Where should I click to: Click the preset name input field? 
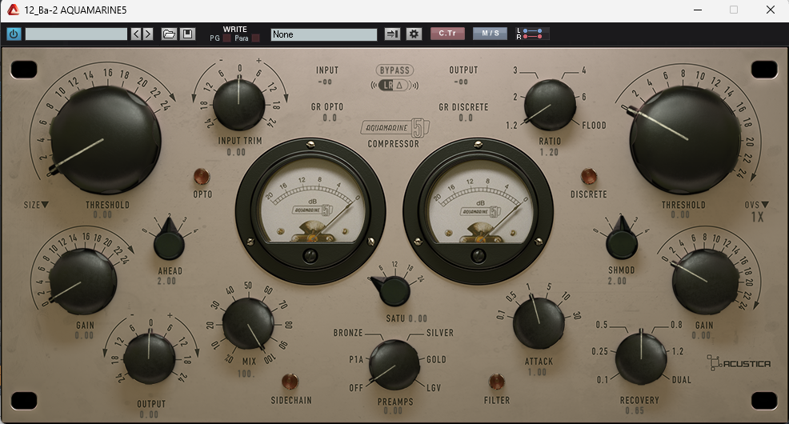point(77,34)
